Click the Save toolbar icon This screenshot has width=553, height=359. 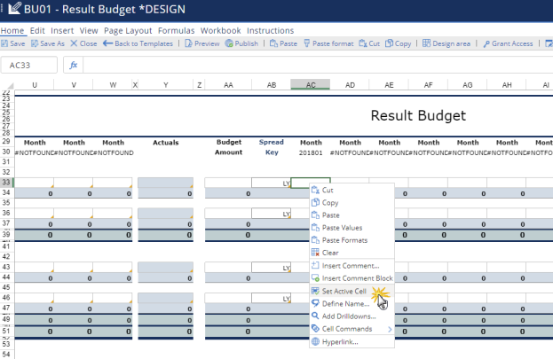(4, 43)
